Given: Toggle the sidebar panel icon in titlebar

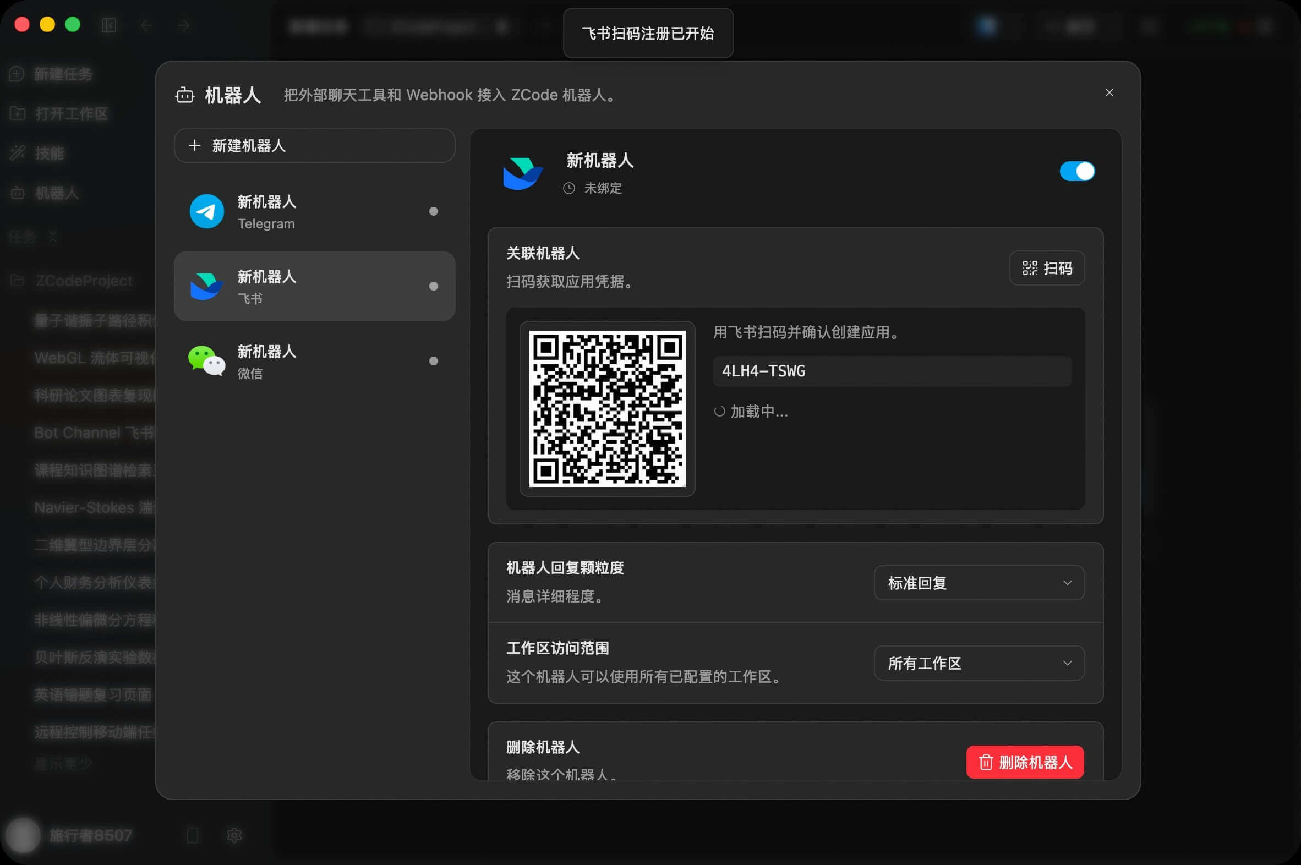Looking at the screenshot, I should coord(110,25).
